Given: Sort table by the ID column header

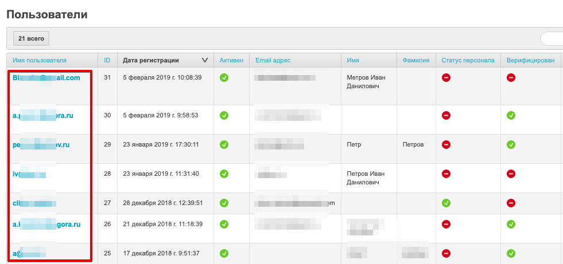Looking at the screenshot, I should 107,60.
